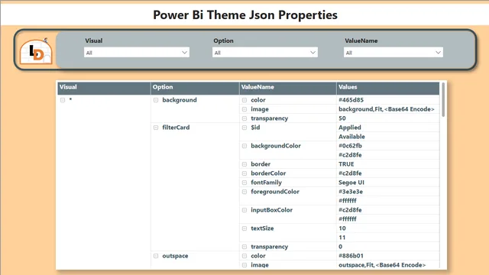Viewport: 489px width, 275px height.
Task: Collapse the inputBoxColor row
Action: 244,210
